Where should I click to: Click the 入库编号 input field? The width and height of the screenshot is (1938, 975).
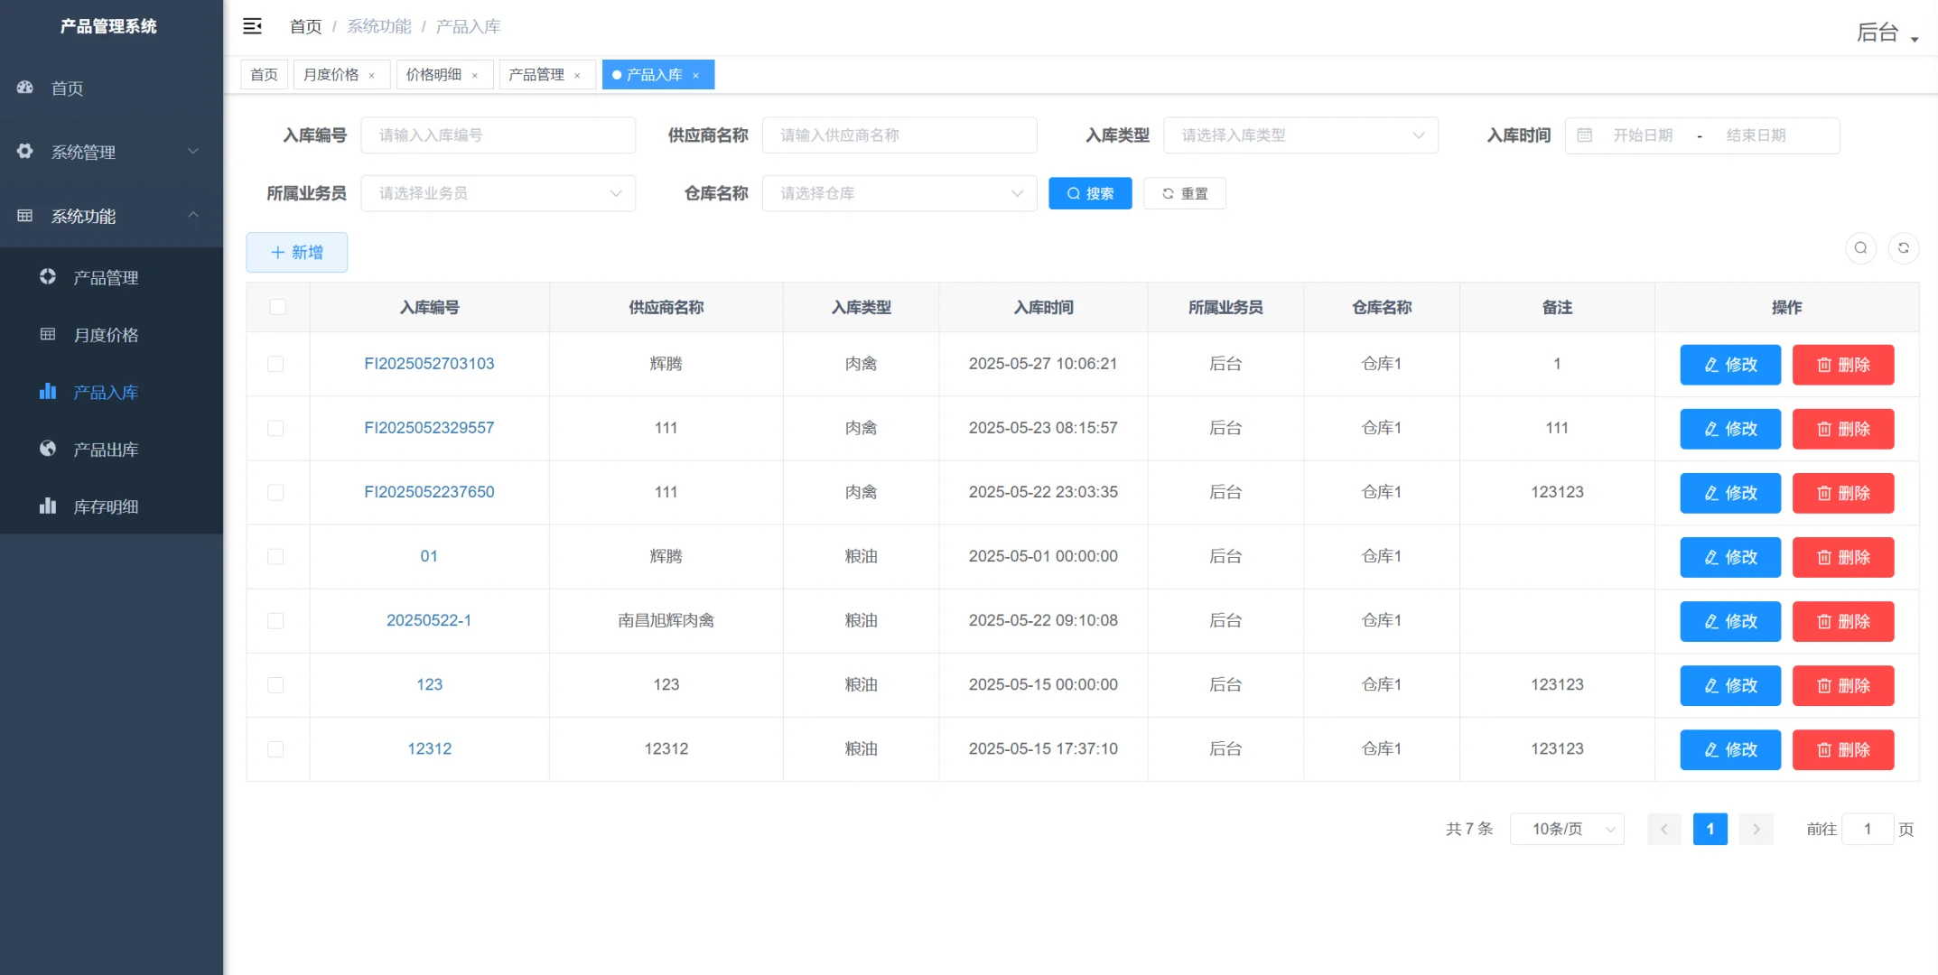(x=498, y=135)
